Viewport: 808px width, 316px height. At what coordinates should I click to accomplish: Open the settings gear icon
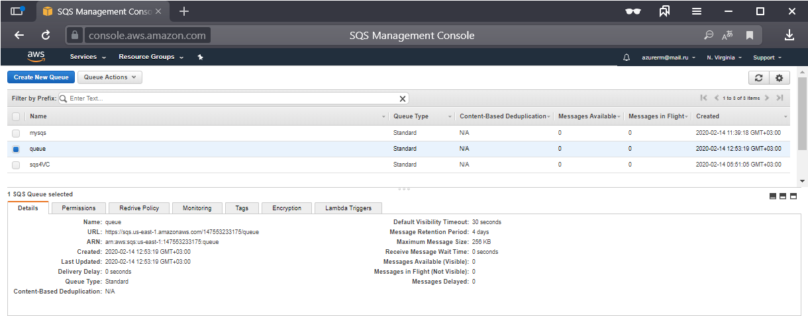(x=779, y=78)
